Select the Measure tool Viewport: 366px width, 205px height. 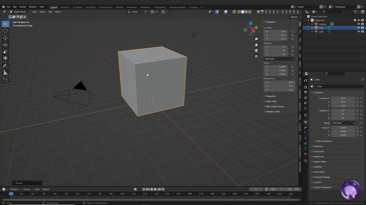coord(6,73)
